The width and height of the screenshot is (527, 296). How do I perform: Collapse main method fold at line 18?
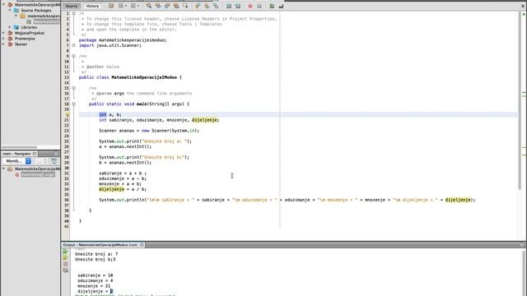[x=73, y=104]
